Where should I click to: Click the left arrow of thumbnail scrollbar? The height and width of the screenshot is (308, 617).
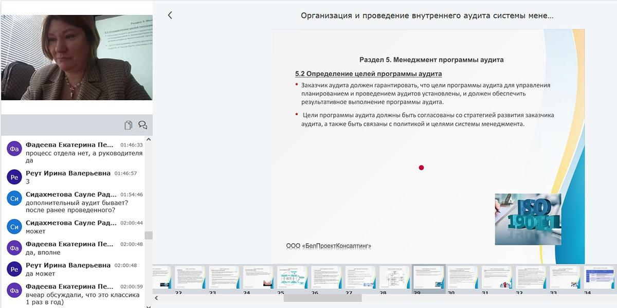pyautogui.click(x=157, y=298)
